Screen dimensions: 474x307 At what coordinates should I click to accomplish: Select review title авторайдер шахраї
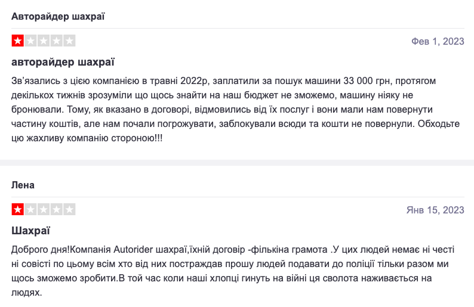click(63, 62)
